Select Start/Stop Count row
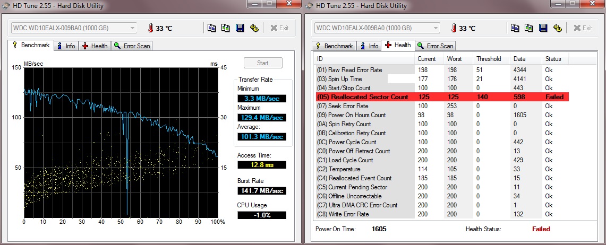This screenshot has width=606, height=245. pos(442,88)
